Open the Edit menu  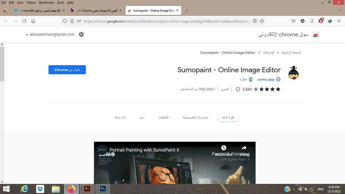tap(11, 2)
